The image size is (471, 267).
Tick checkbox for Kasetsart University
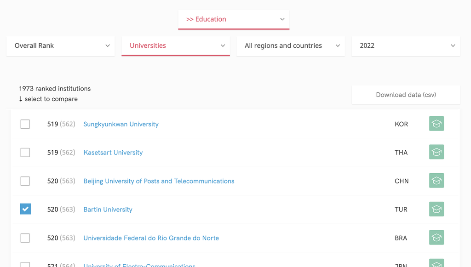pos(25,153)
